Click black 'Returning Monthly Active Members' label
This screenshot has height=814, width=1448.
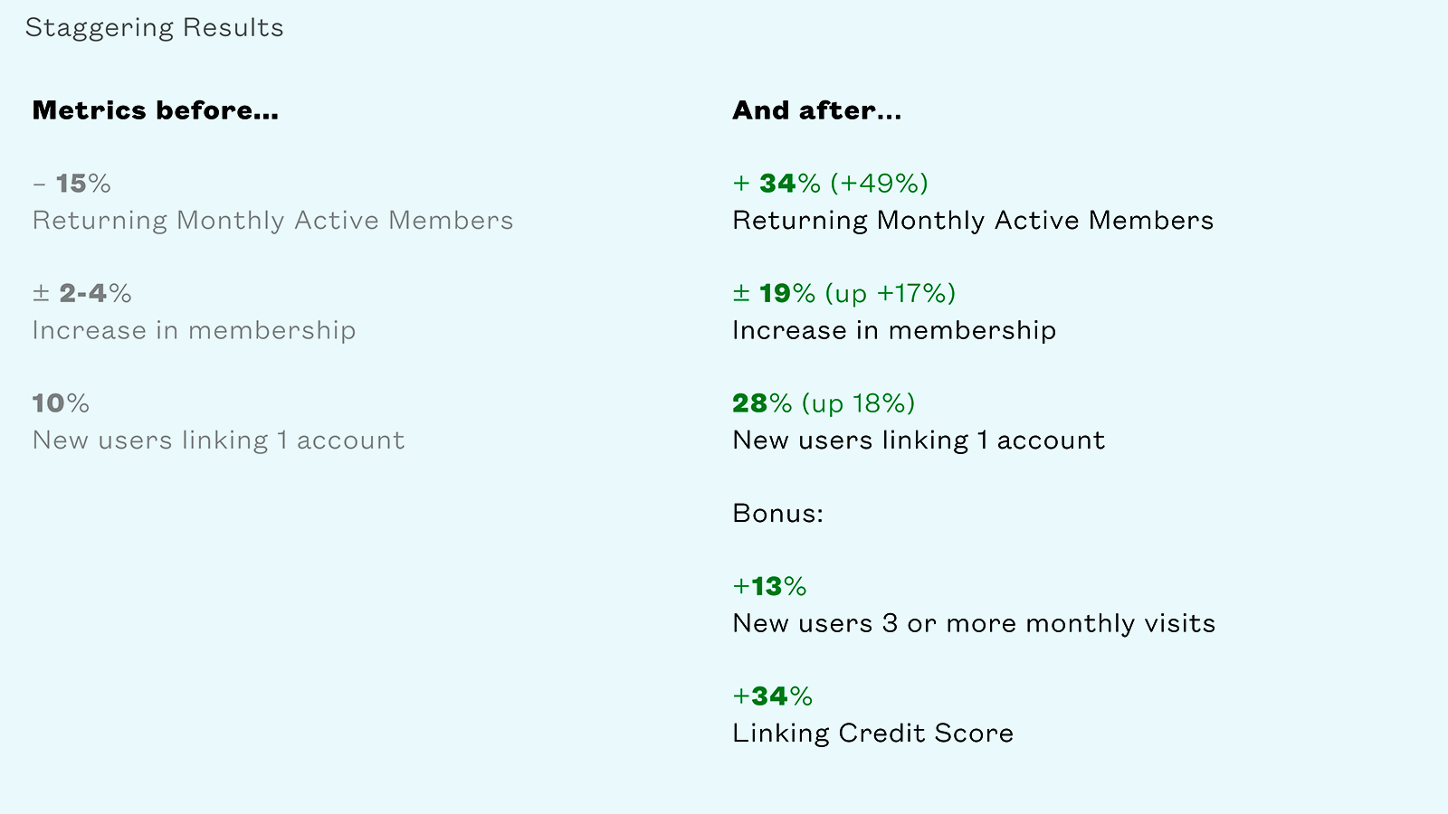coord(974,221)
